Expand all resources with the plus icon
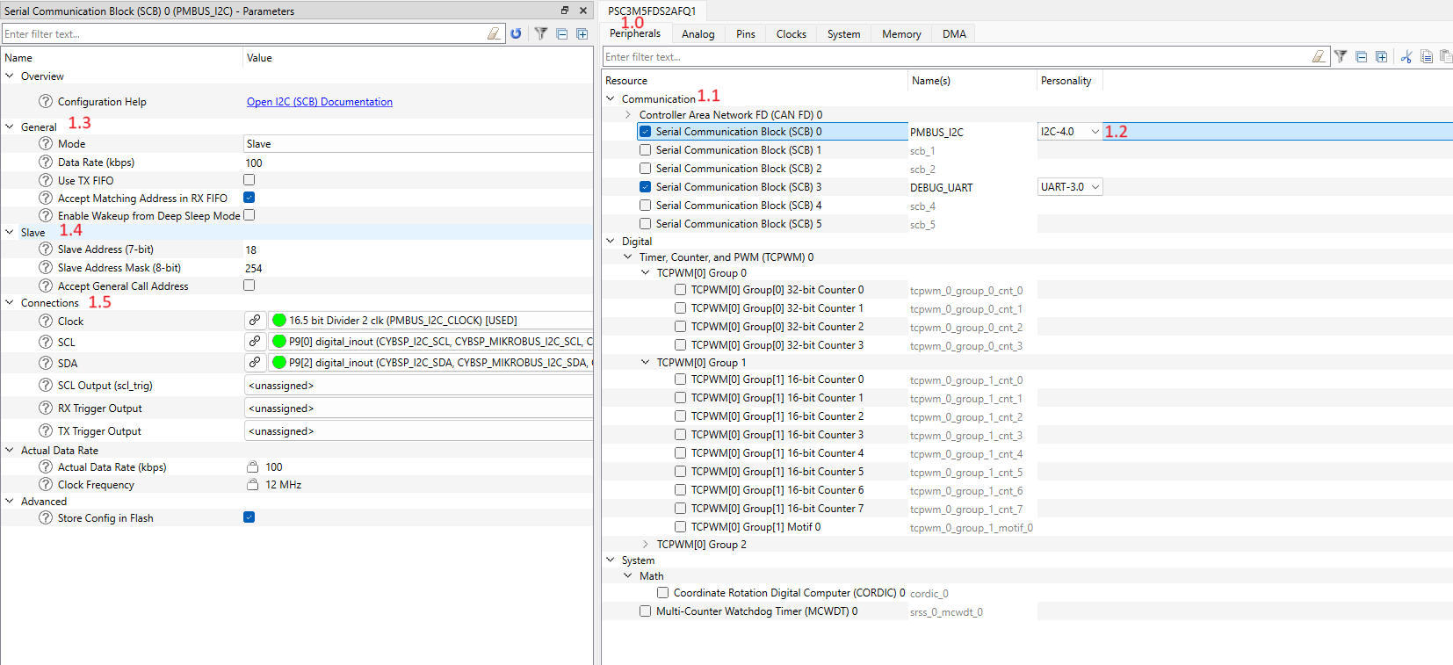Image resolution: width=1453 pixels, height=665 pixels. [1381, 57]
